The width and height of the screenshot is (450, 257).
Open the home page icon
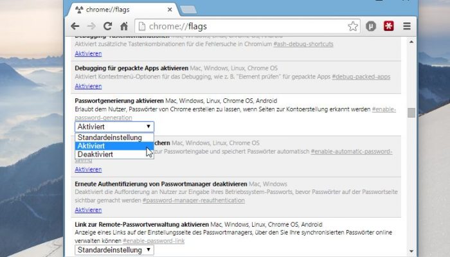tap(124, 26)
